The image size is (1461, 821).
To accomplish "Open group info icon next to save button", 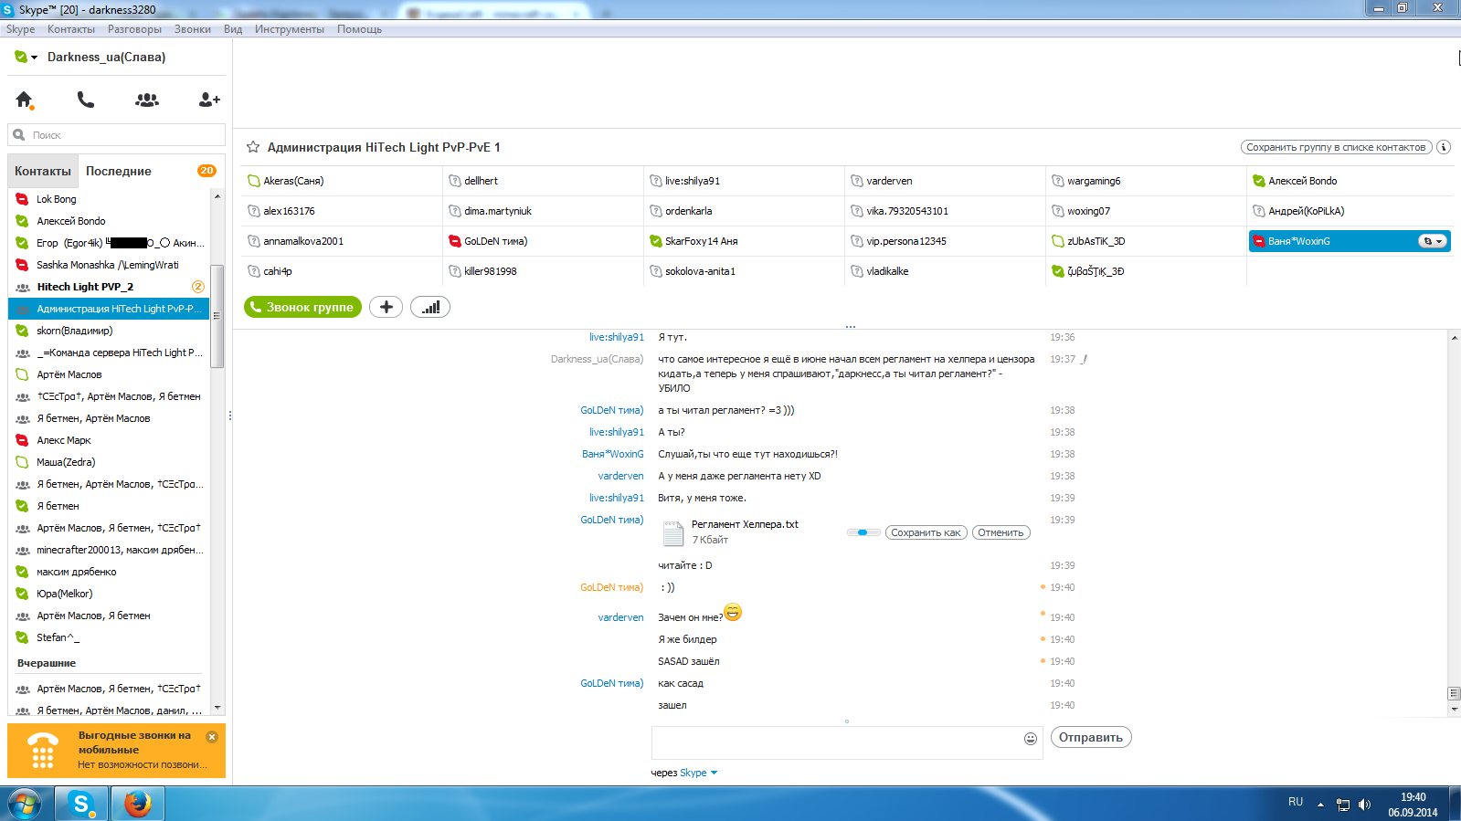I will pyautogui.click(x=1444, y=147).
